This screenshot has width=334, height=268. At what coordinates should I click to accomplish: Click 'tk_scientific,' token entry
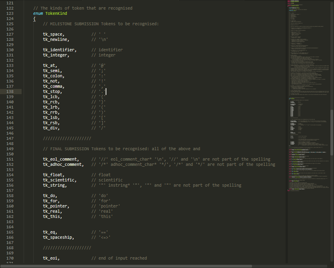tap(60, 180)
